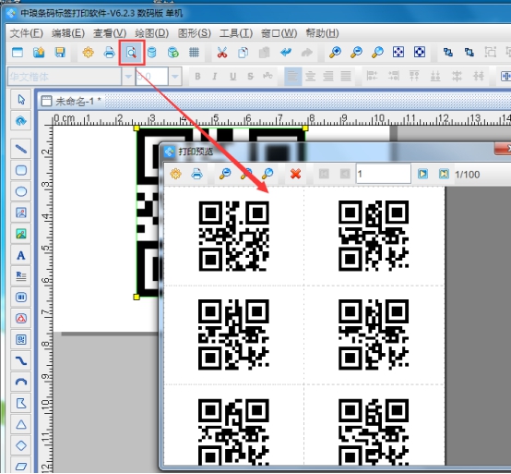Image resolution: width=511 pixels, height=474 pixels.
Task: Jump to last page in preview
Action: click(444, 174)
